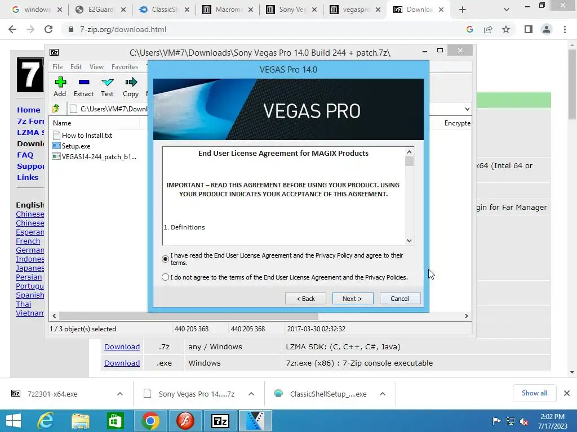Click the 7-Zip horizontal scrollbar right arrow

[466, 316]
